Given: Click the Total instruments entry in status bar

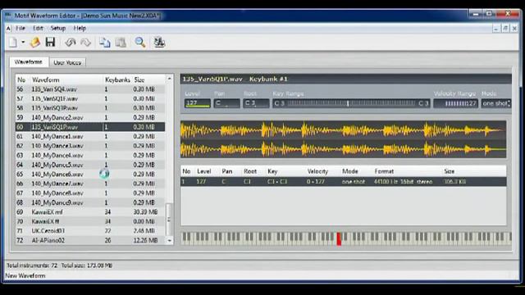Looking at the screenshot, I should point(32,265).
